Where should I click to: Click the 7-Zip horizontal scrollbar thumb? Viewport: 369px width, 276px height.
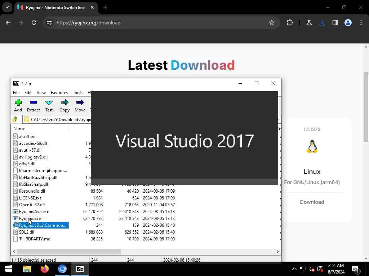point(69,252)
